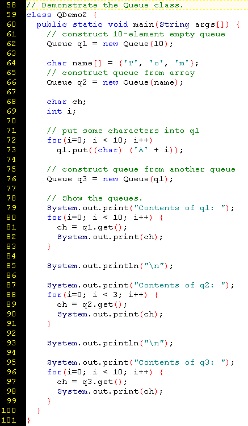Screen dimensions: 248x426
Task: Click the ch = q2.get() statement
Action: [x=92, y=304]
